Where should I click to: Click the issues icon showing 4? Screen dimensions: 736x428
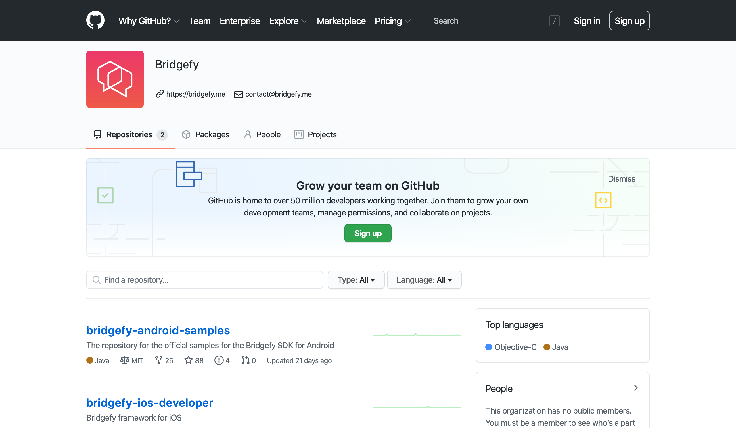219,360
